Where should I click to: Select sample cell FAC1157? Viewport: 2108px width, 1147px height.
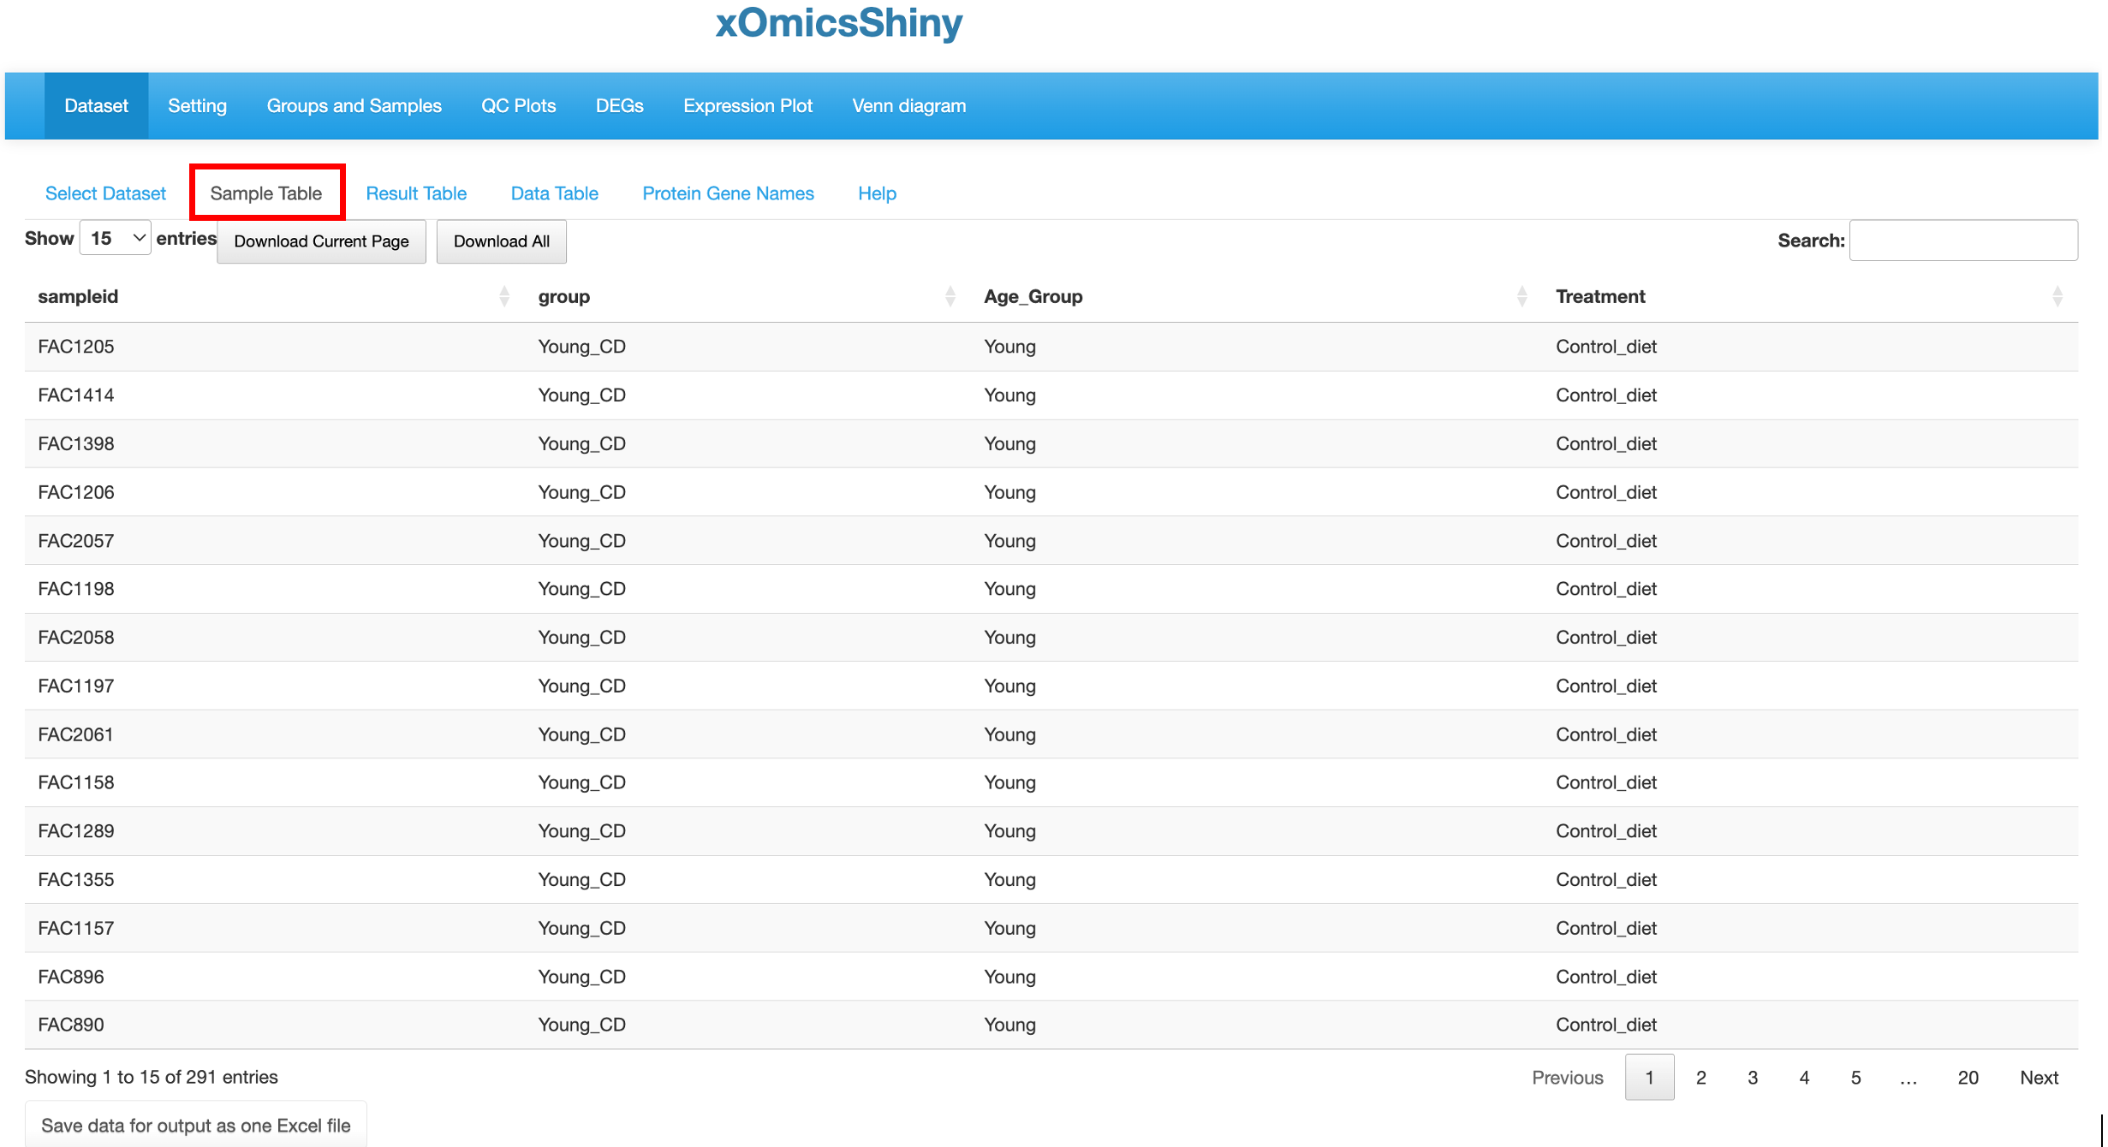(76, 928)
